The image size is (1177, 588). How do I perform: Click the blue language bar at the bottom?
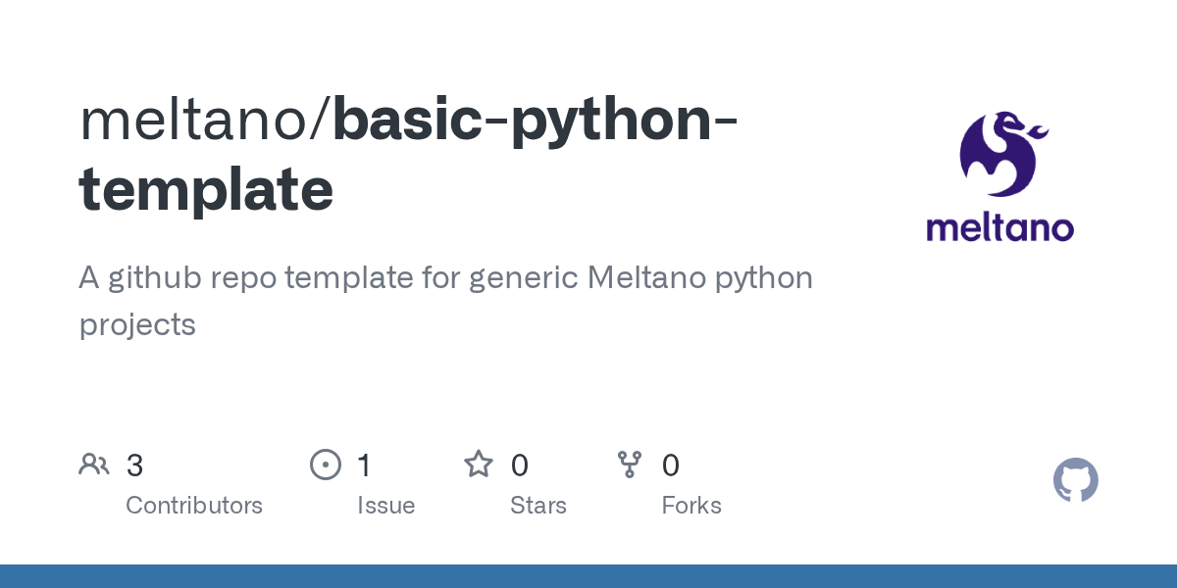[588, 576]
